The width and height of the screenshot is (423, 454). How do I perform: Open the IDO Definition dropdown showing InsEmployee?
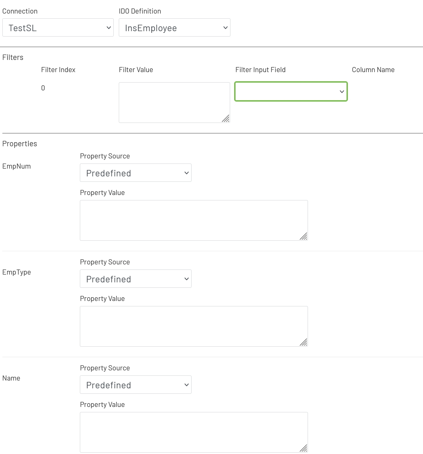(x=174, y=28)
